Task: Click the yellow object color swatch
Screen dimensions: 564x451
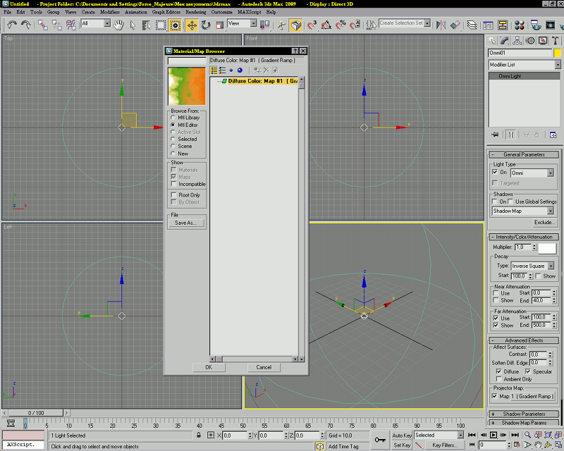Action: pyautogui.click(x=557, y=53)
